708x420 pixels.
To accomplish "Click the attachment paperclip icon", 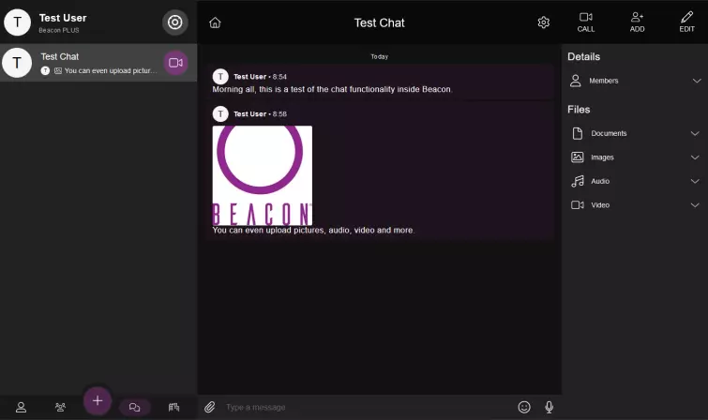I will [x=210, y=407].
